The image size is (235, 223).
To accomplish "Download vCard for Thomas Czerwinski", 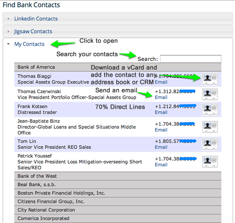I will click(x=210, y=94).
